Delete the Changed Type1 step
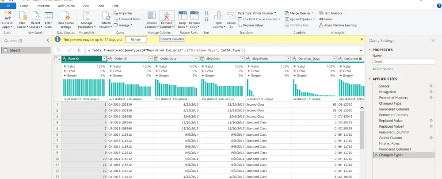442x179 pixels. pyautogui.click(x=376, y=155)
